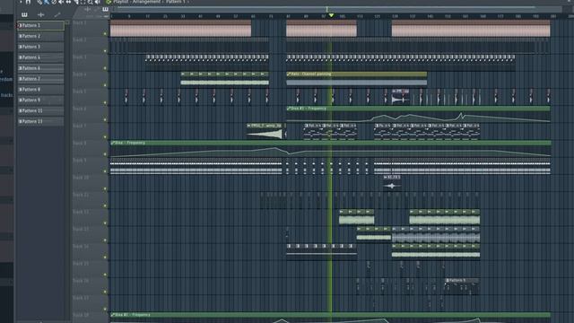Open clip menu of PRSC_T_woop_hp audio clip
The width and height of the screenshot is (574, 323).
point(249,126)
